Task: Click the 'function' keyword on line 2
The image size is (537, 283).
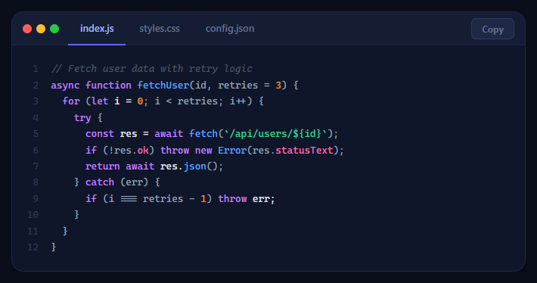Action: click(x=109, y=85)
